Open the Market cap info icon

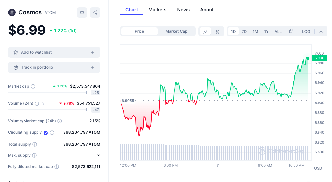(33, 86)
